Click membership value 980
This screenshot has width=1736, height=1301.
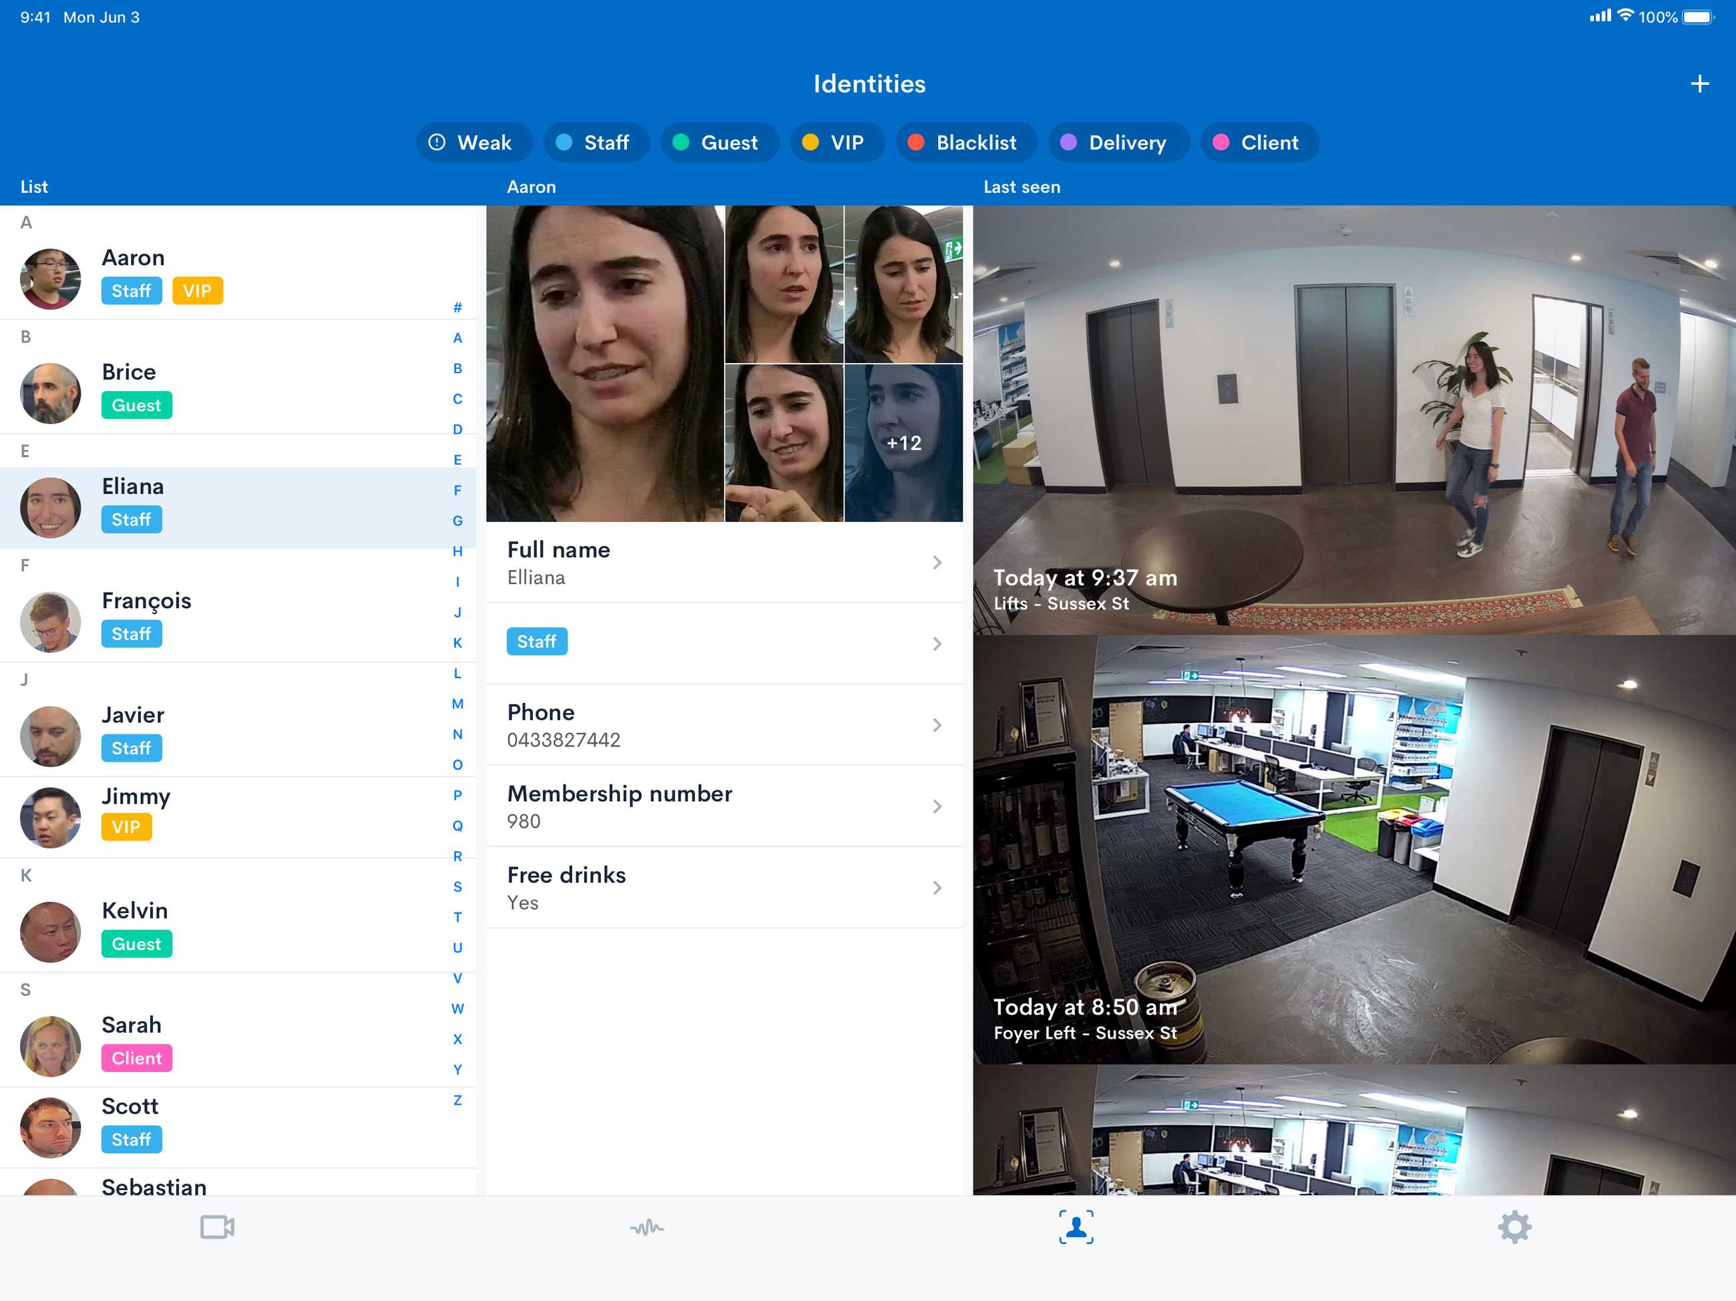pos(523,822)
